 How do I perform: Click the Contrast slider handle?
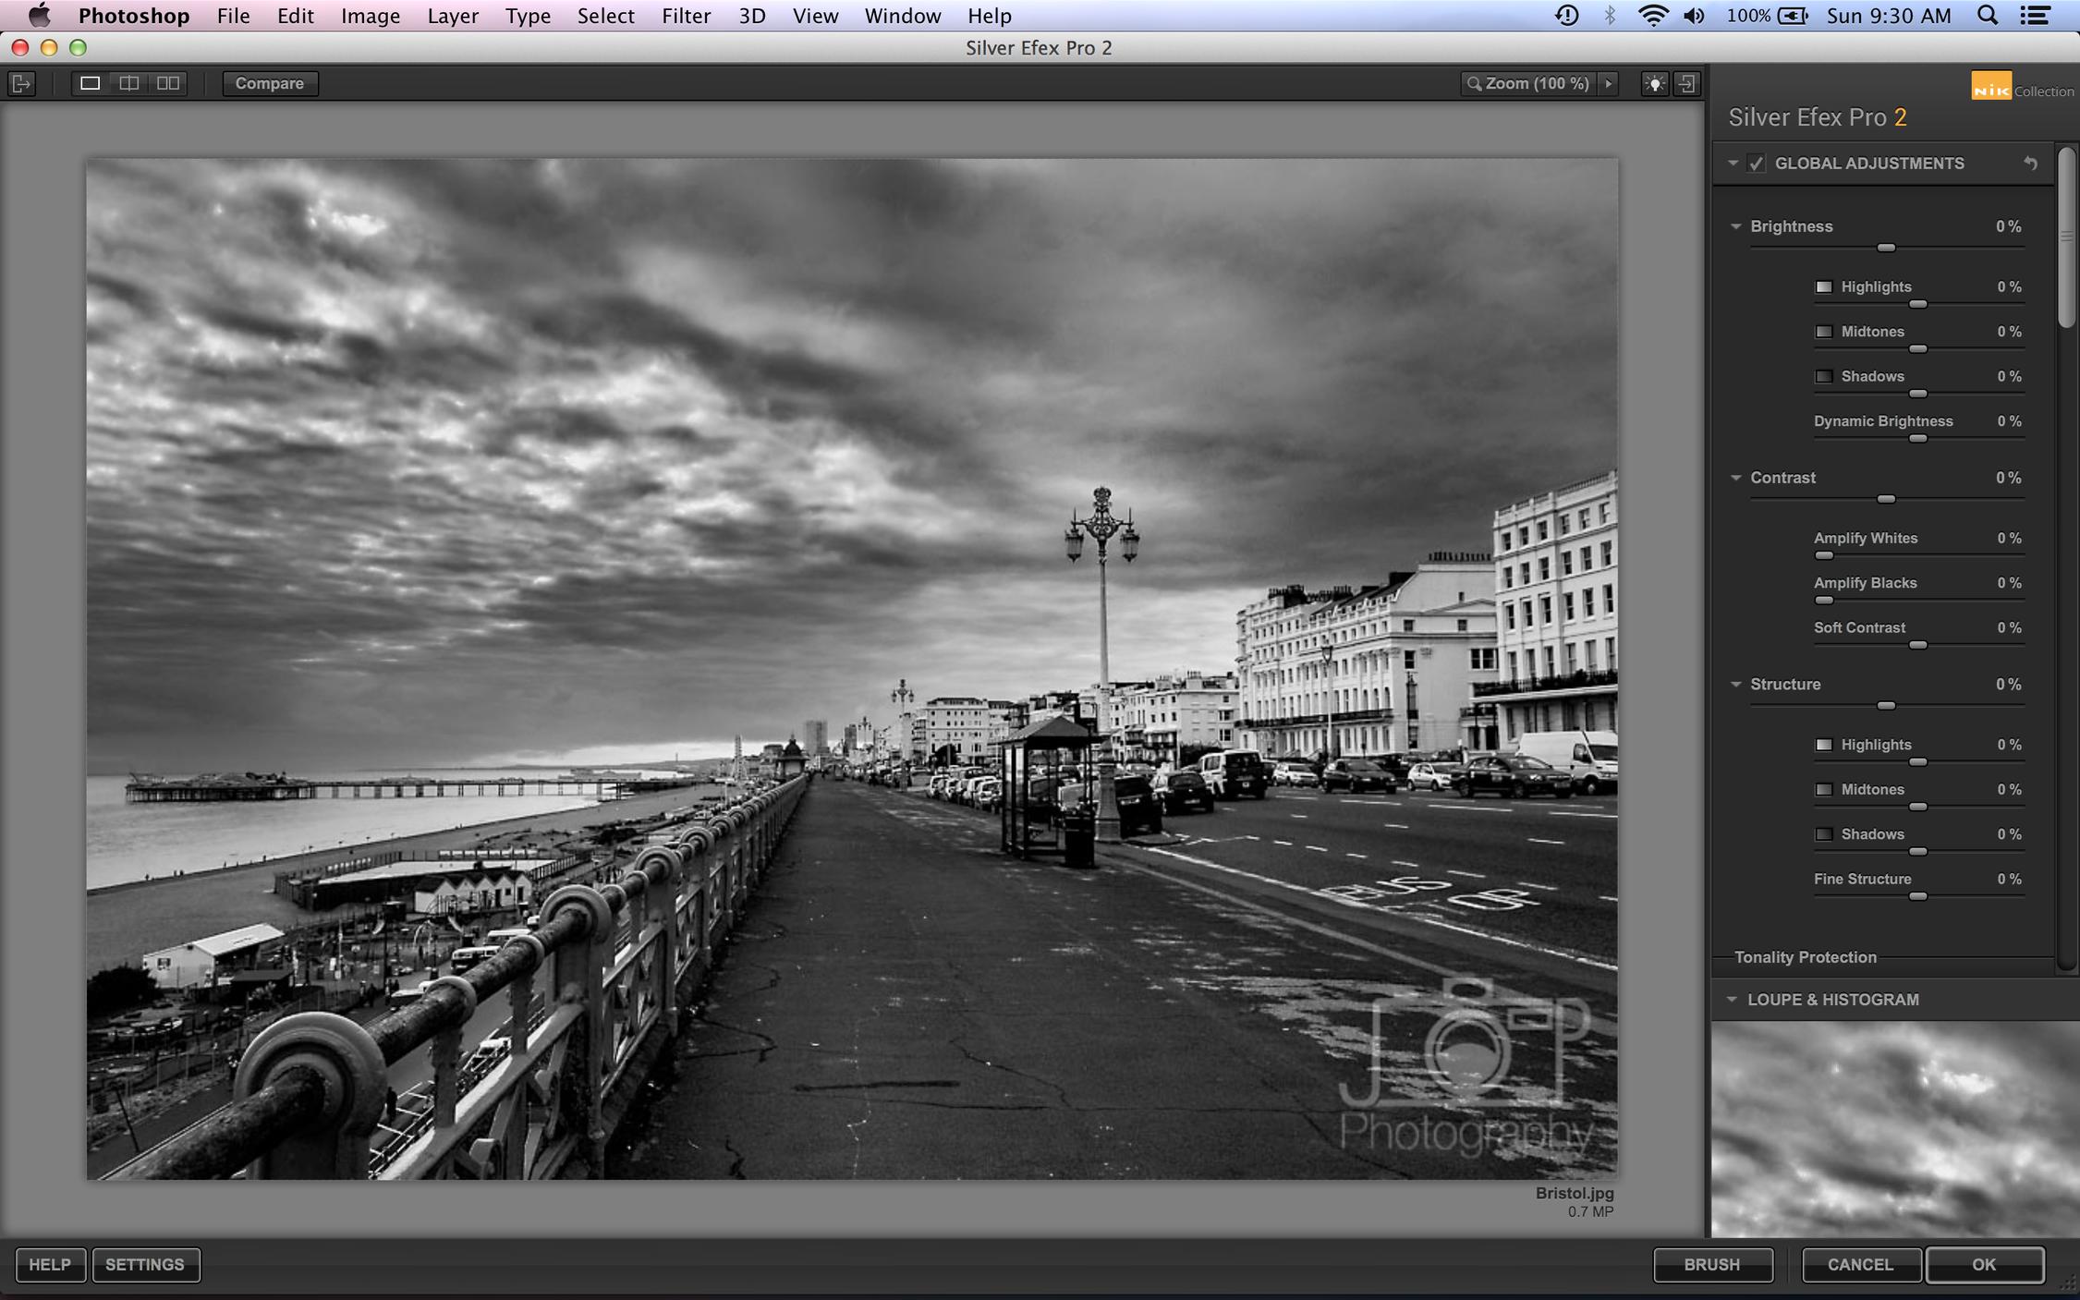click(x=1886, y=499)
